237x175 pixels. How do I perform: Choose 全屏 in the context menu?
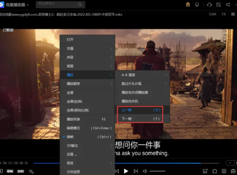(87, 93)
